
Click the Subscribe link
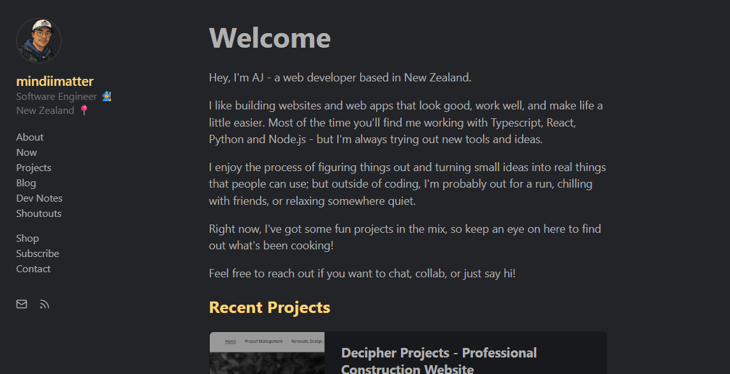pyautogui.click(x=38, y=253)
